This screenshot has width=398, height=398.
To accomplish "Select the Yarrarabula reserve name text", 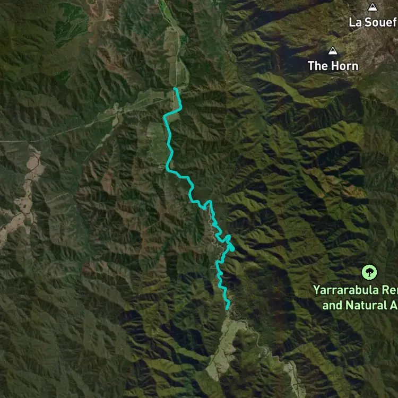I will 356,290.
